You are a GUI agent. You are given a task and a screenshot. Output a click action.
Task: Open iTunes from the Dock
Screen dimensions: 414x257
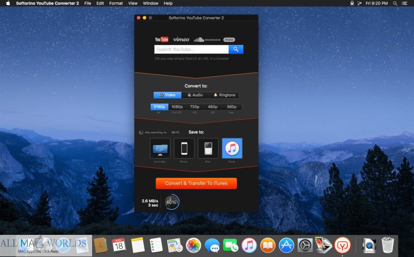pos(249,245)
